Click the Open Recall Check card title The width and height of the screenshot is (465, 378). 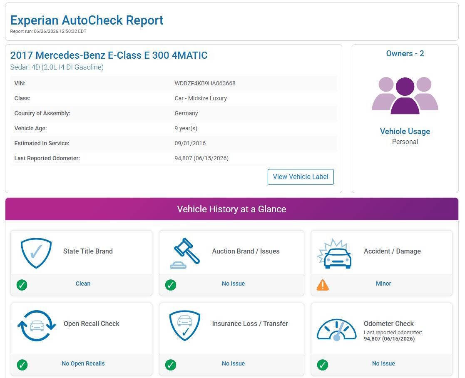click(x=91, y=323)
